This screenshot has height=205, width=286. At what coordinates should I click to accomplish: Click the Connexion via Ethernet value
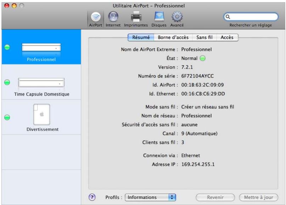coord(191,156)
